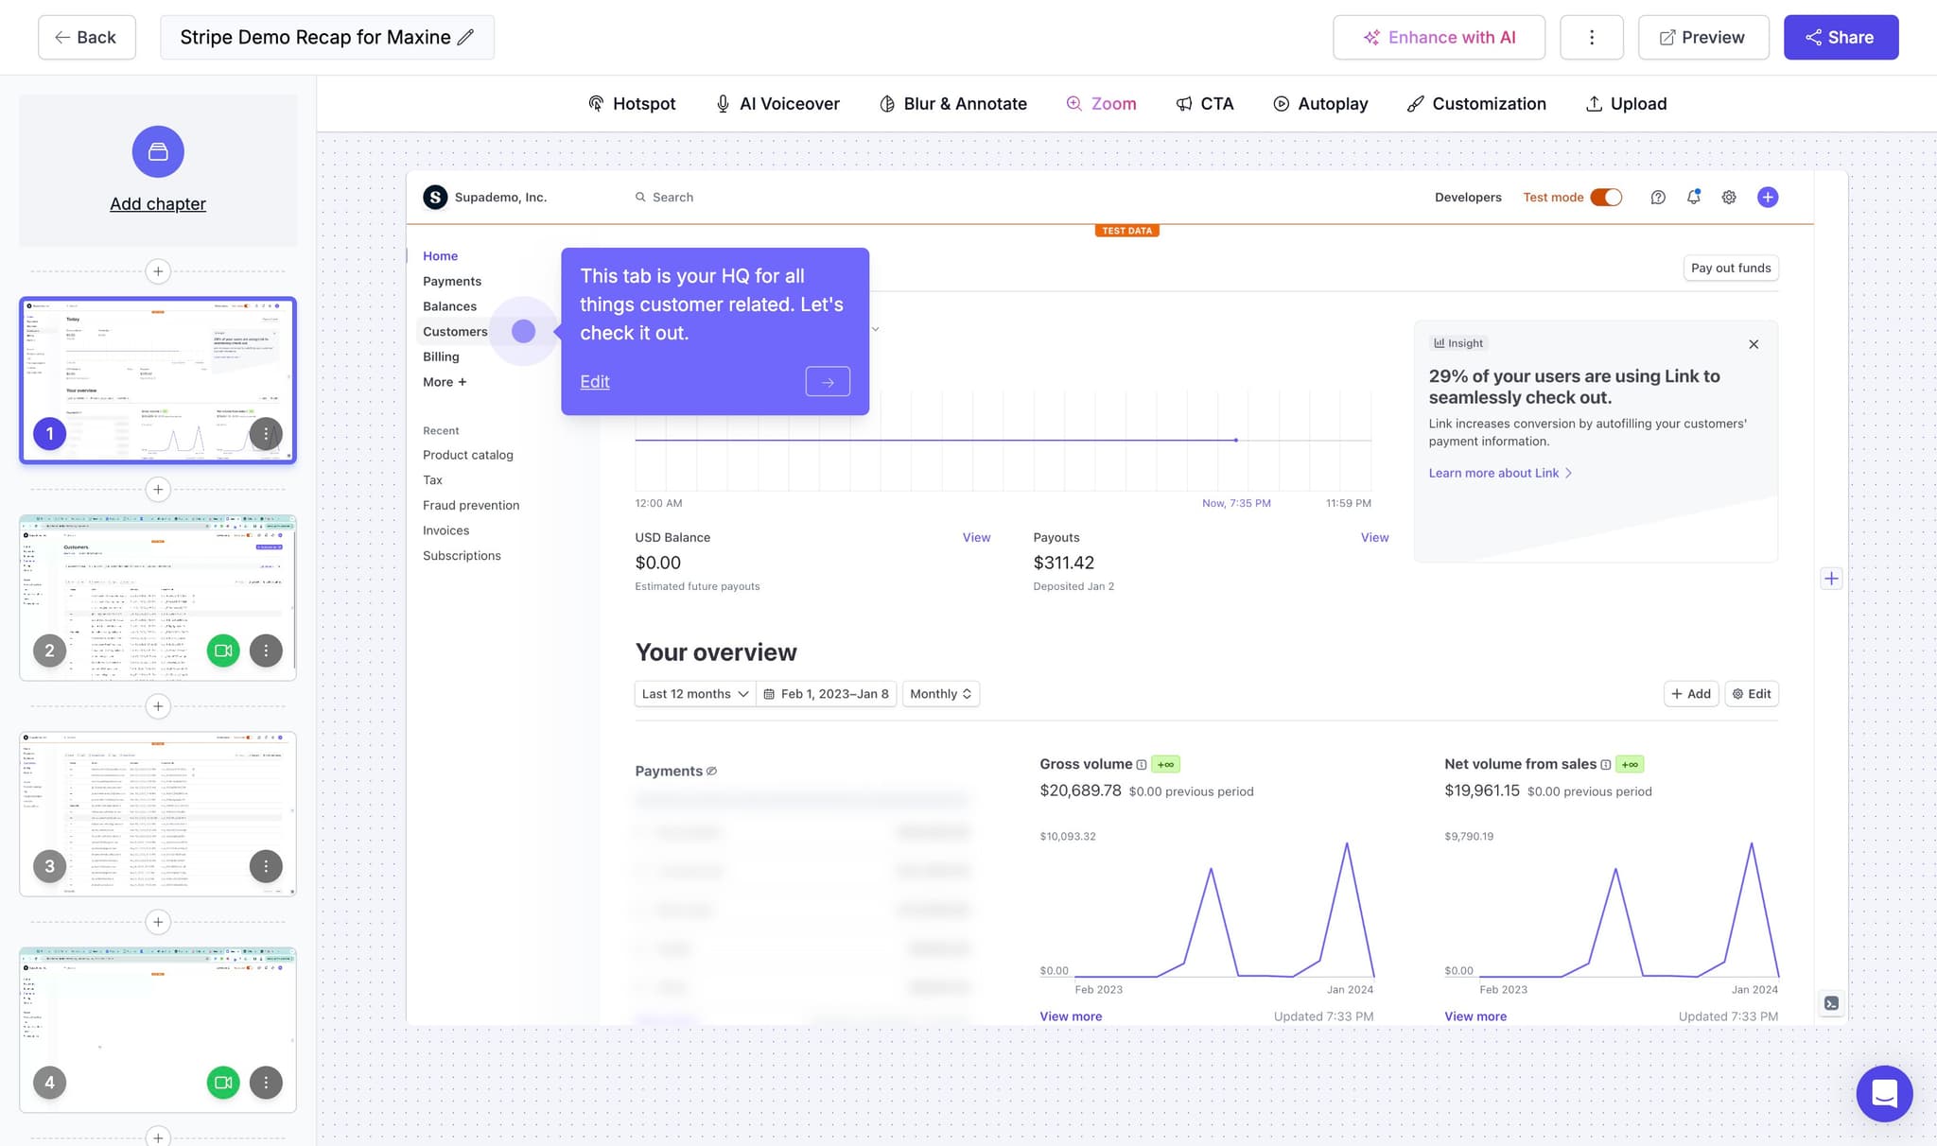The width and height of the screenshot is (1937, 1146).
Task: Click the blue plus create button in Stripe header
Action: pyautogui.click(x=1767, y=197)
